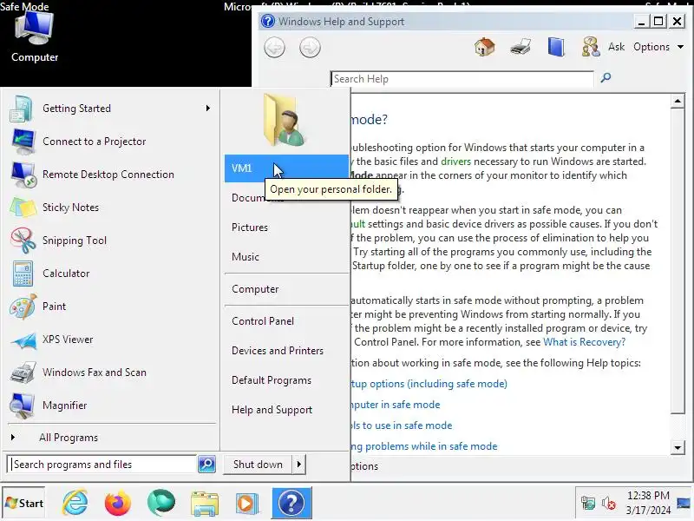The height and width of the screenshot is (521, 694).
Task: Click Help and Support taskbar button
Action: tap(291, 503)
